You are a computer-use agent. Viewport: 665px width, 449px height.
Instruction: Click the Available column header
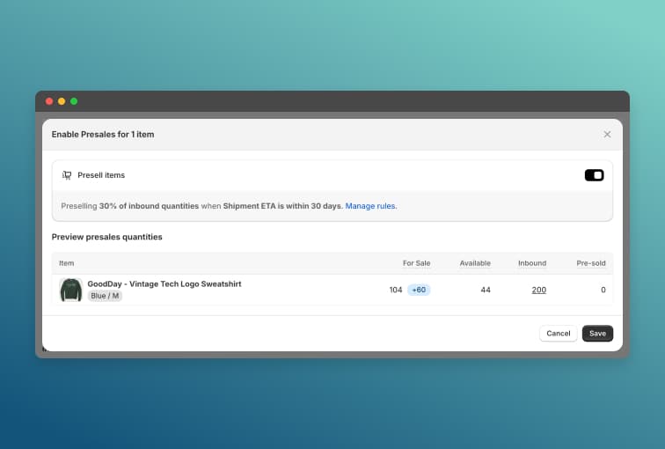[475, 263]
